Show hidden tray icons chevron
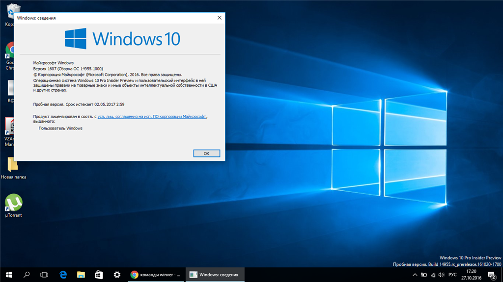The height and width of the screenshot is (282, 503). [x=415, y=275]
